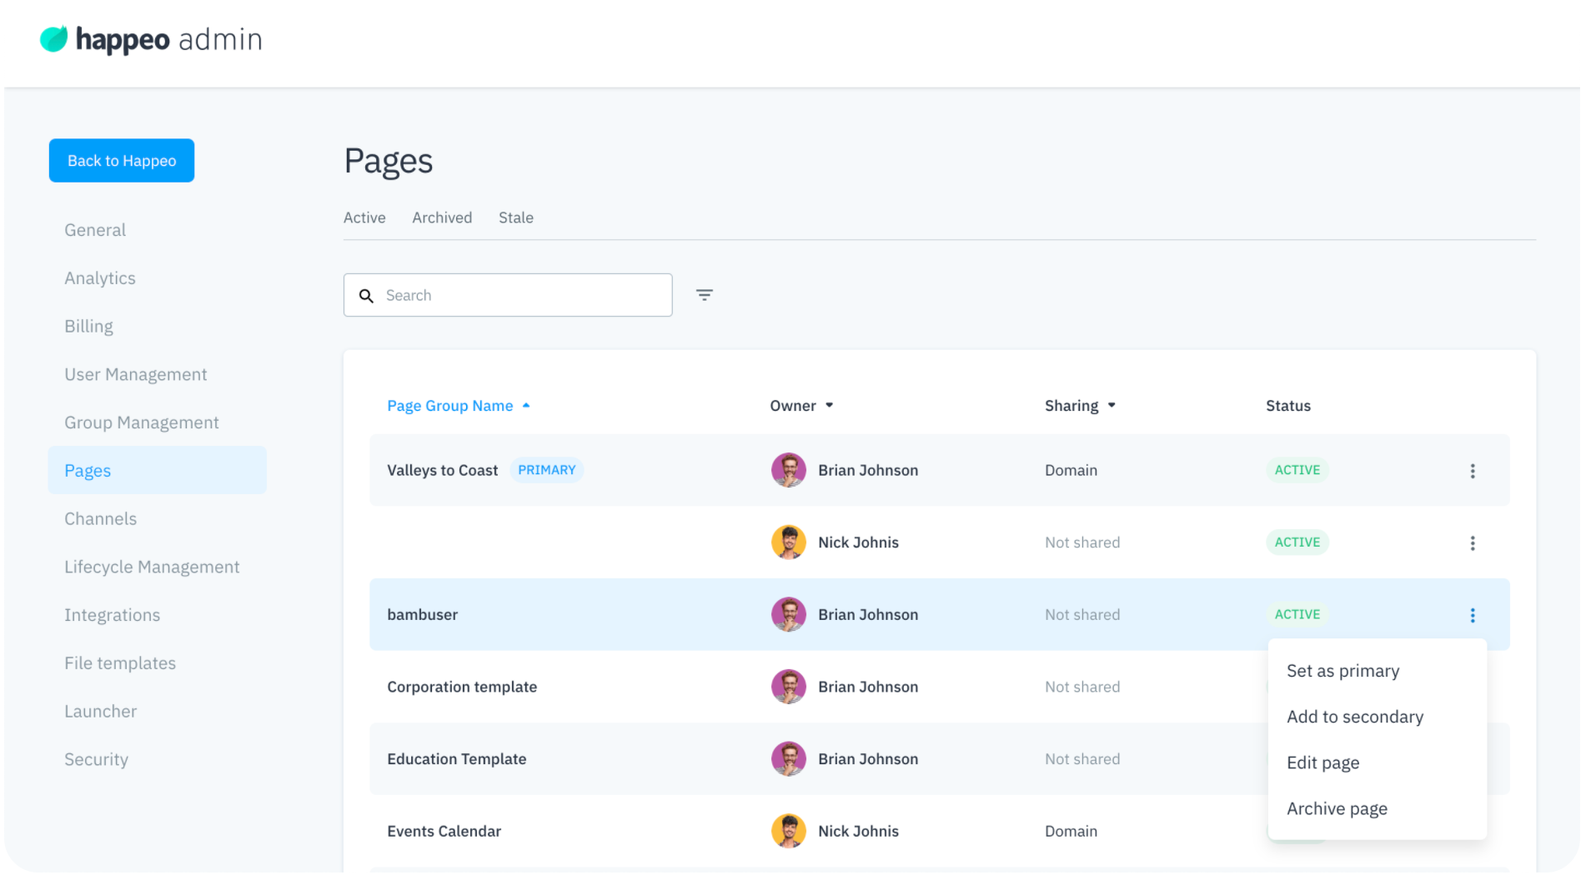Choose Archive page from context menu
The height and width of the screenshot is (875, 1586).
[1336, 808]
